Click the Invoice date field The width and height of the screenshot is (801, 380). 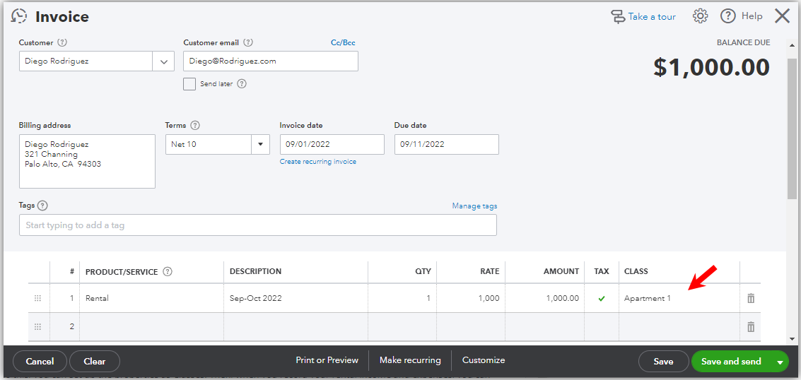[332, 145]
